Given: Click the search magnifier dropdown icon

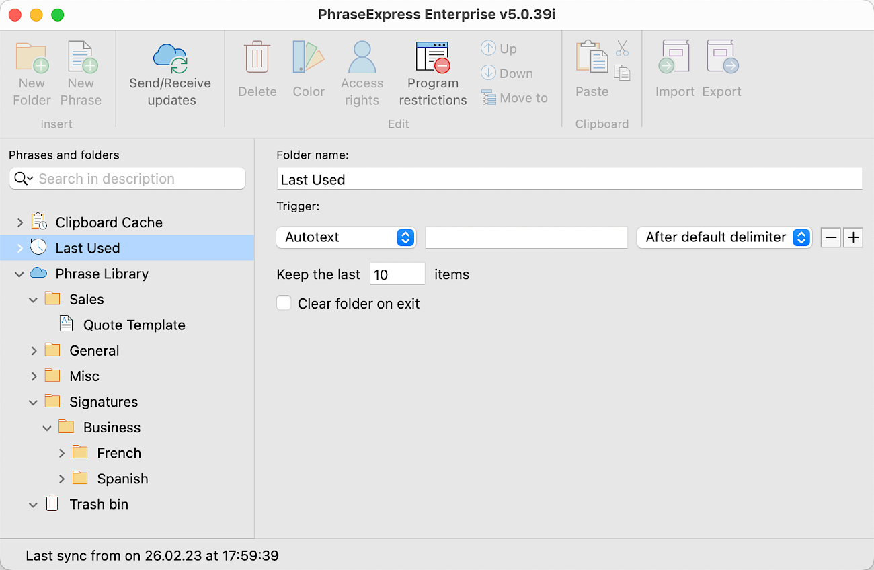Looking at the screenshot, I should tap(24, 179).
